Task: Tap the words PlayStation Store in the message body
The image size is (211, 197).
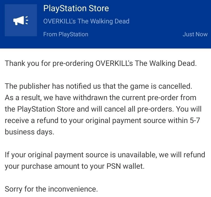Action: pyautogui.click(x=46, y=109)
